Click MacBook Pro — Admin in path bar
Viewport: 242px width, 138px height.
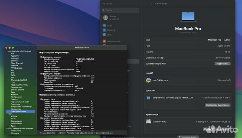click(53, 133)
